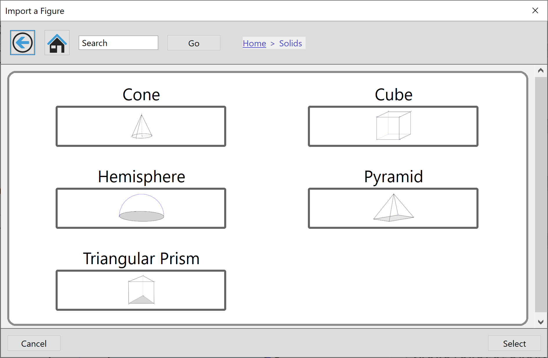Close the Import a Figure dialog
Viewport: 548px width, 358px height.
535,11
